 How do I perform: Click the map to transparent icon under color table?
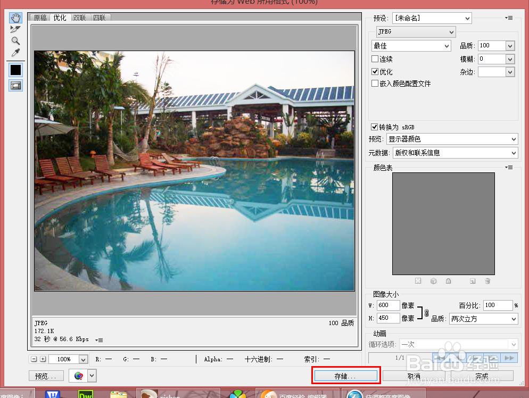coord(418,281)
